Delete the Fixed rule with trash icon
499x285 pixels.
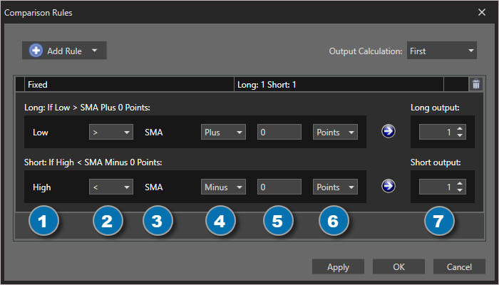pos(476,84)
